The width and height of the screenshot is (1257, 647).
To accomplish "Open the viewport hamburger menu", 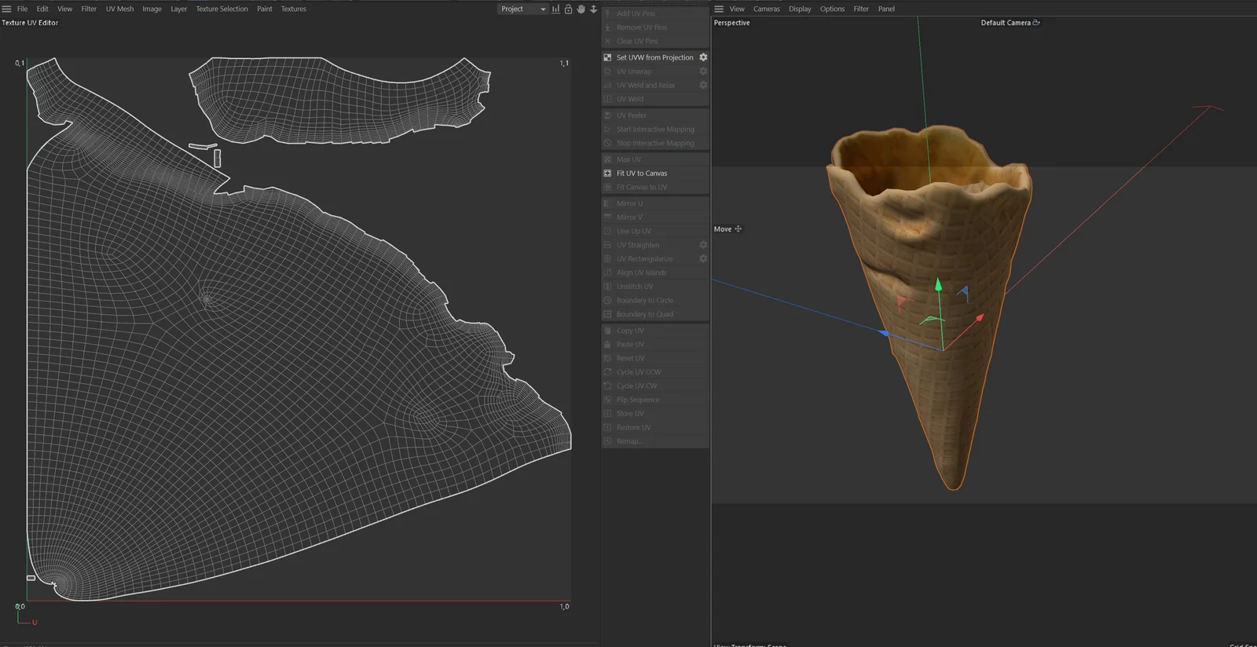I will point(718,9).
